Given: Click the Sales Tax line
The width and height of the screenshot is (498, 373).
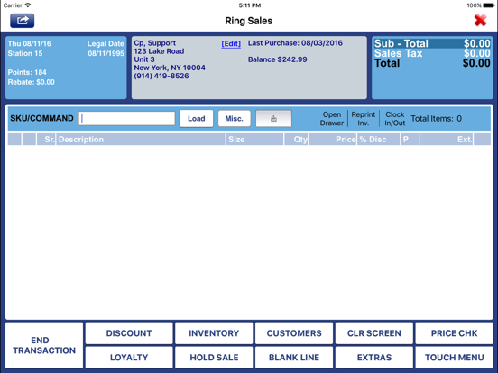Looking at the screenshot, I should [432, 53].
